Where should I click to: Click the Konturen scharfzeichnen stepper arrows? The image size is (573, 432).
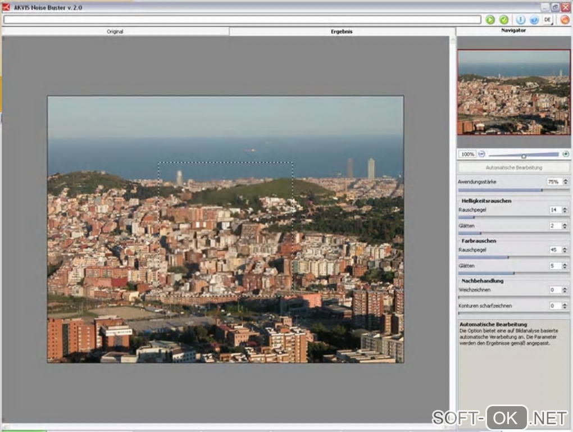pos(565,306)
